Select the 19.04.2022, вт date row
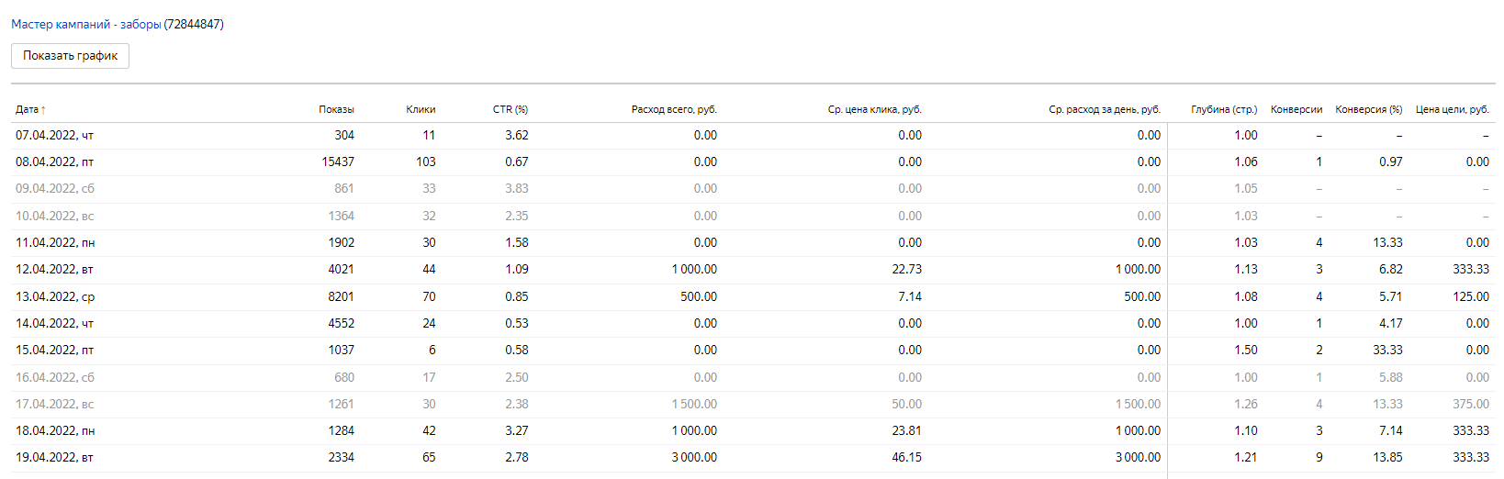The width and height of the screenshot is (1504, 479). (54, 458)
